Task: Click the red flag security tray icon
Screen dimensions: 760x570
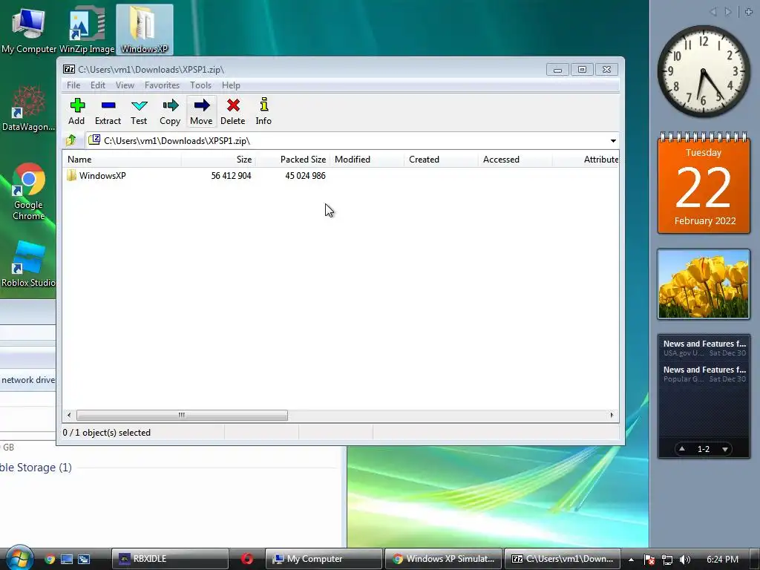Action: point(649,560)
